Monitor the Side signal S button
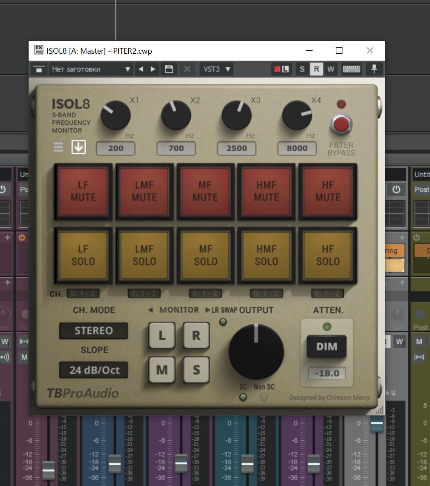 (196, 370)
